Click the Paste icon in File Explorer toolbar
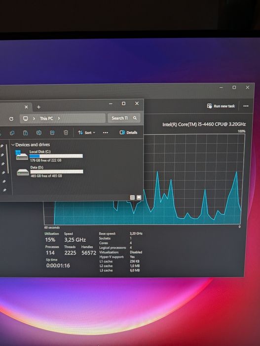The image size is (260, 346). coord(26,133)
